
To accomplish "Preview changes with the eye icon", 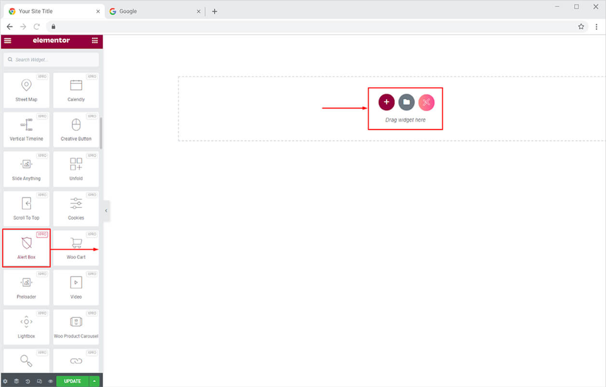I will (x=50, y=381).
